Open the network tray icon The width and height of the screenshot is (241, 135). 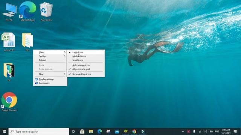click(200, 132)
